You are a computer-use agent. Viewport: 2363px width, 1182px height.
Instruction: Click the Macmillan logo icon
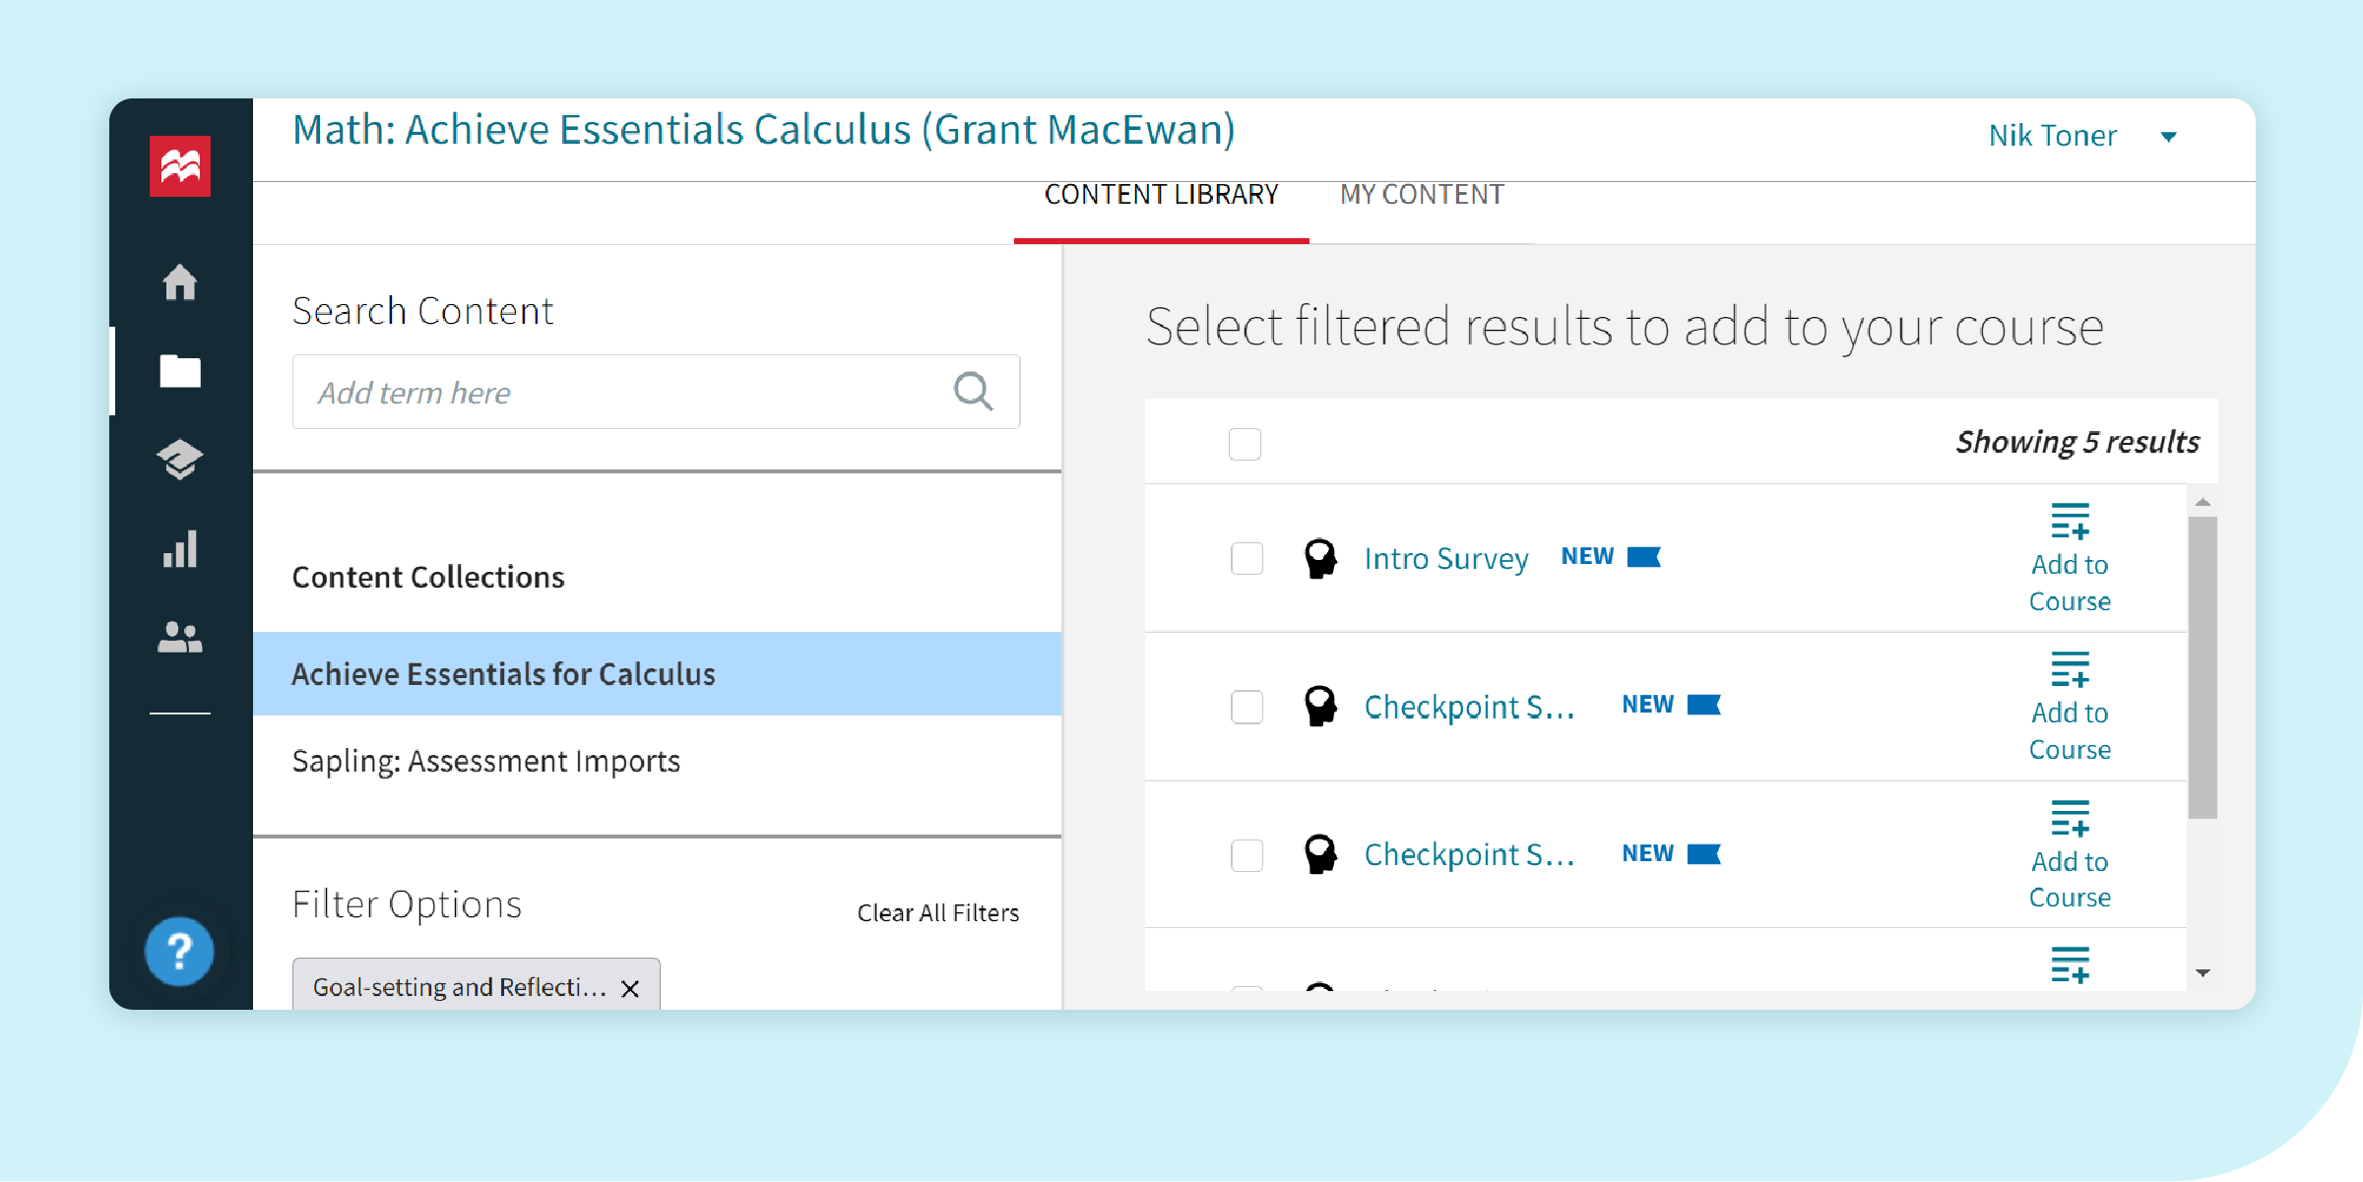click(x=179, y=166)
